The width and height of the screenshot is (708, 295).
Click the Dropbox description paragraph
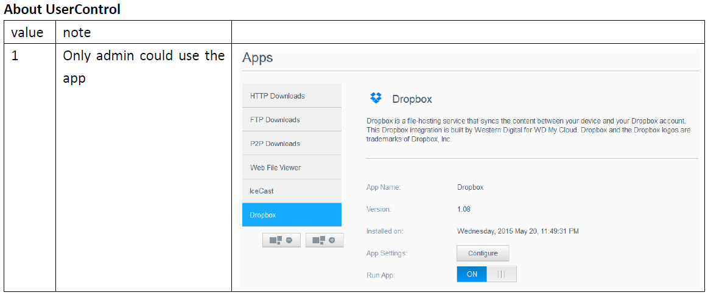[529, 130]
